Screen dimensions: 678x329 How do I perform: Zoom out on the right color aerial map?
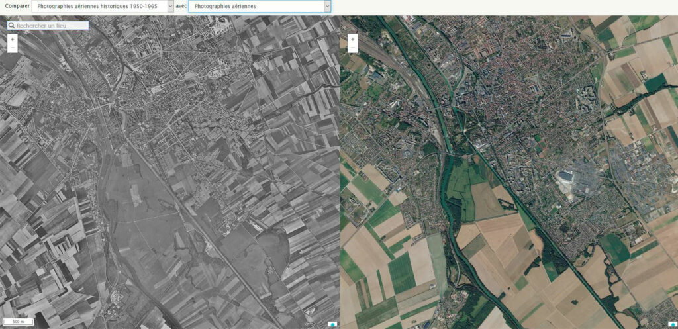[x=353, y=48]
